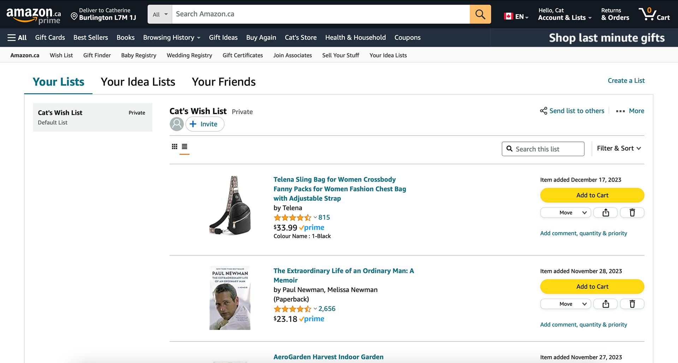
Task: Open the Paul Newman book cover thumbnail
Action: pyautogui.click(x=230, y=298)
